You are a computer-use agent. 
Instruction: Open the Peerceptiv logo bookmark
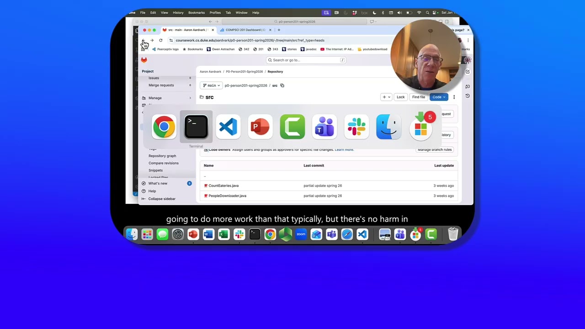(166, 49)
